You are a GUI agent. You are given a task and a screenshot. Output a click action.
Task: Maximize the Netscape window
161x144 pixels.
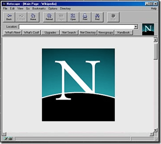click(x=151, y=4)
